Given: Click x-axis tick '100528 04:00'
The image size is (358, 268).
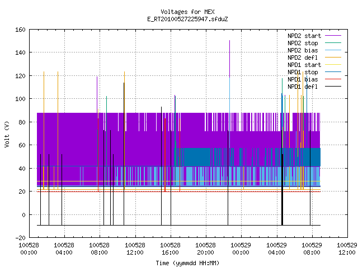Looking at the screenshot, I should pyautogui.click(x=64, y=249).
